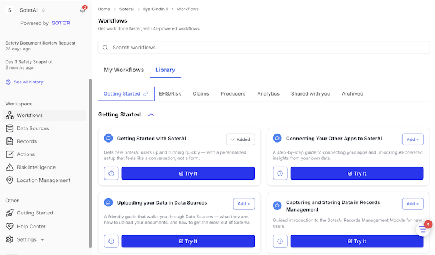This screenshot has height=255, width=435.
Task: Click the sidebar vertical scrollbar
Action: point(90,163)
